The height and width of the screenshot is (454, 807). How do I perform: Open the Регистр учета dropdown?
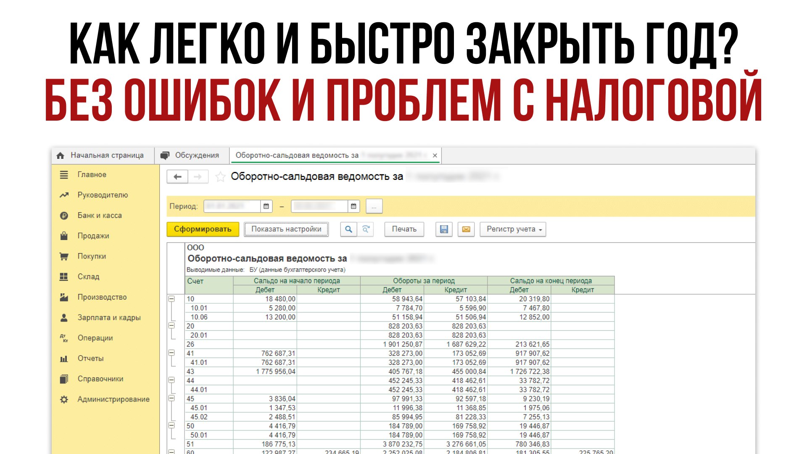[x=513, y=229]
